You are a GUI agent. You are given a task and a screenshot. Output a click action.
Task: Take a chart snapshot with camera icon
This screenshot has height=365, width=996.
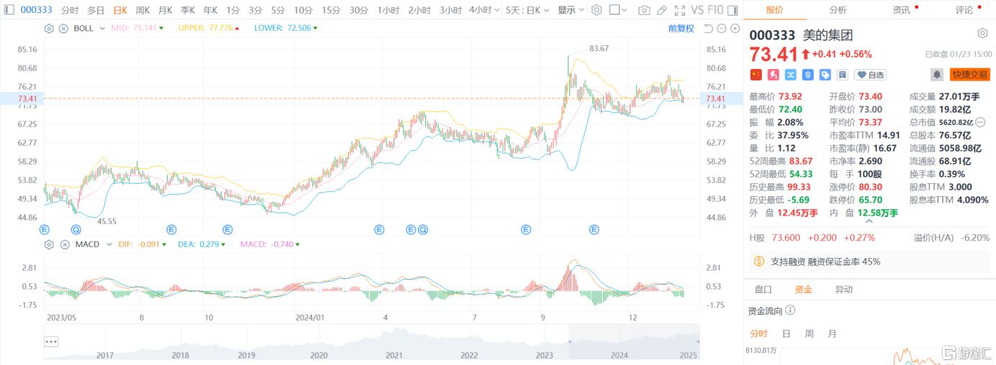click(x=644, y=10)
